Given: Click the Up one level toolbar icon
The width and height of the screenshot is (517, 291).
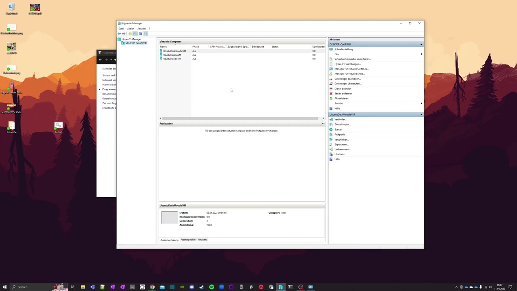Looking at the screenshot, I should pos(130,34).
